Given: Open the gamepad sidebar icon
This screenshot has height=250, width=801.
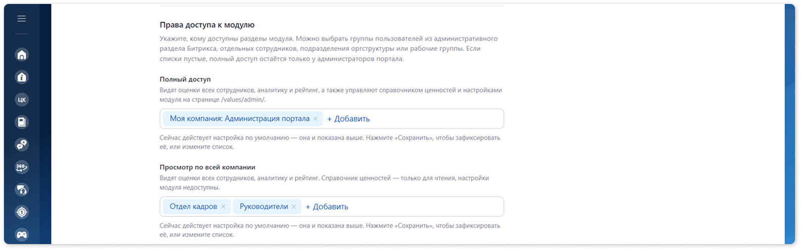Looking at the screenshot, I should pyautogui.click(x=22, y=235).
